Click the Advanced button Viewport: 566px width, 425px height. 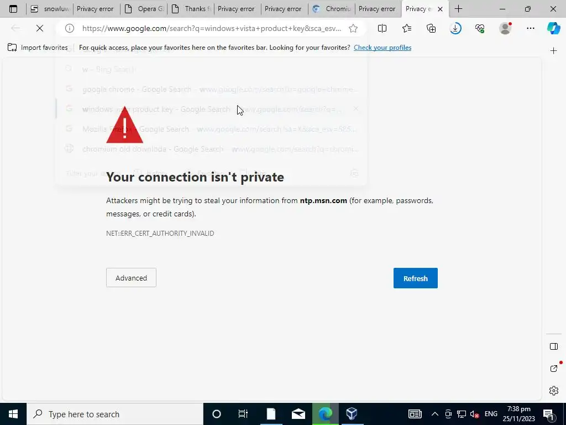131,278
